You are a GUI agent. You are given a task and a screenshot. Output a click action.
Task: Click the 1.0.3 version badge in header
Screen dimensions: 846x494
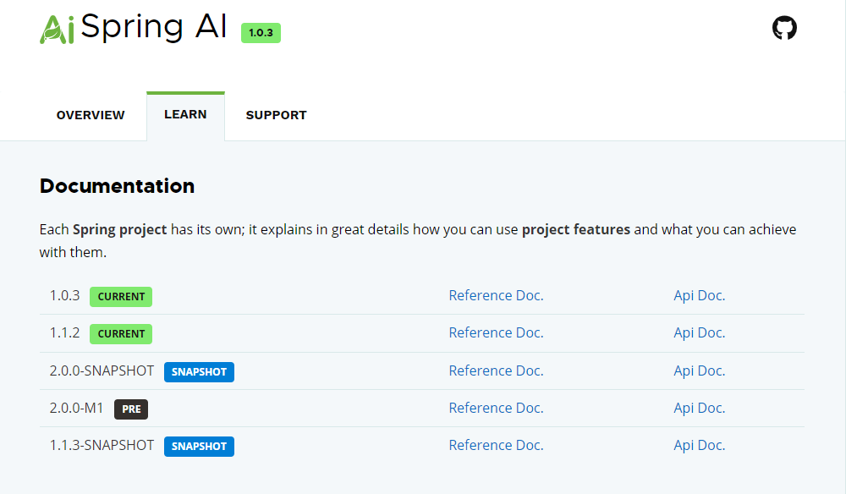coord(261,33)
